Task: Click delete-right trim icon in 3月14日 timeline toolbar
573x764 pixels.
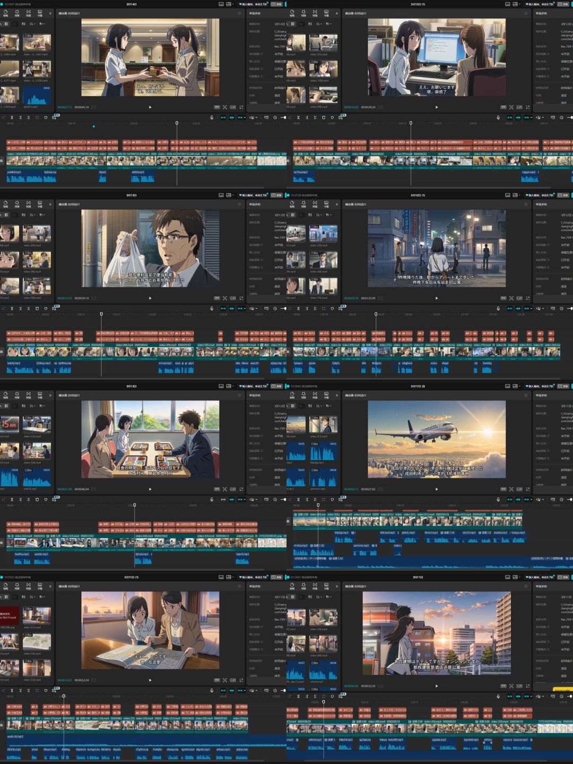Action: 29,117
